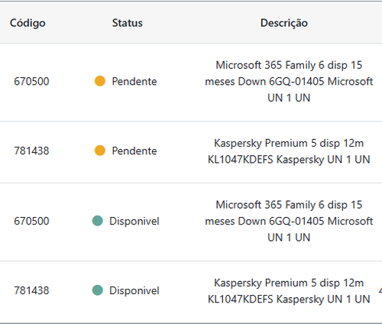The image size is (382, 327).
Task: Click the partial value right of last row
Action: (380, 290)
